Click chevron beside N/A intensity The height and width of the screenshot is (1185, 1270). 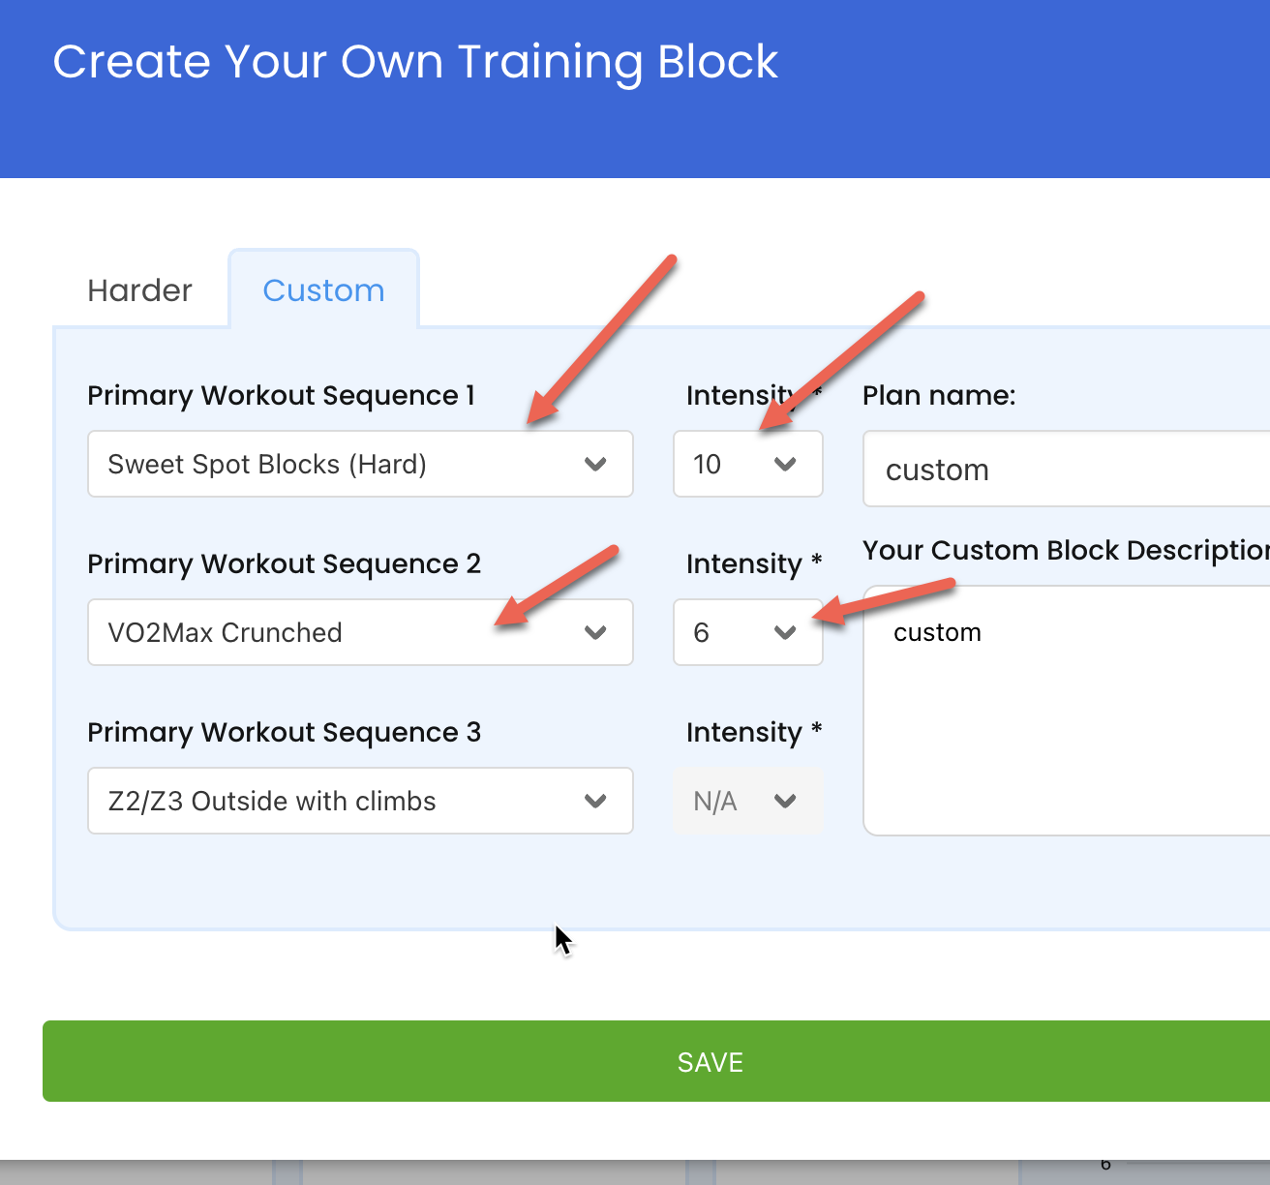coord(785,802)
